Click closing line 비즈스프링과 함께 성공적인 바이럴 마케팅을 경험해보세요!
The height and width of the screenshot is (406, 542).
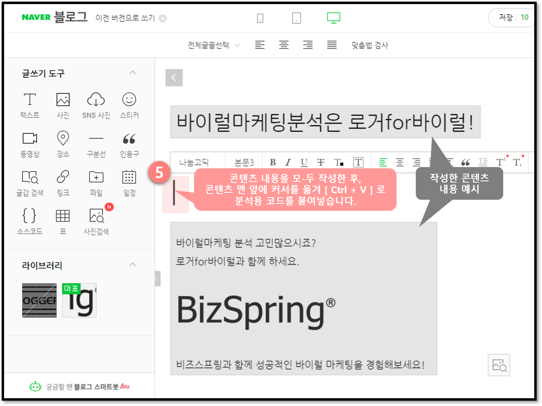click(x=300, y=364)
